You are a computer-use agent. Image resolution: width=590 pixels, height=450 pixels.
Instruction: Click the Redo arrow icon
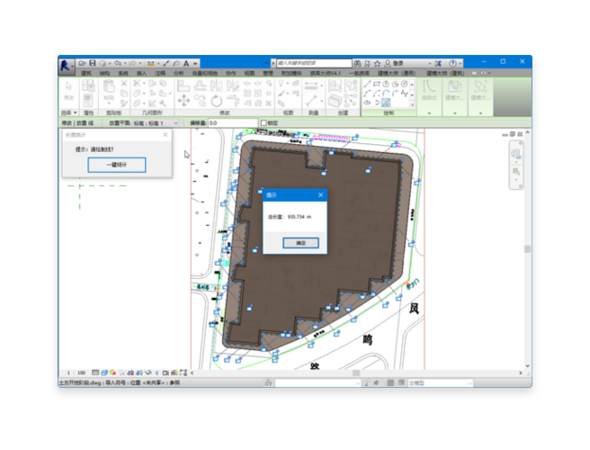point(132,63)
